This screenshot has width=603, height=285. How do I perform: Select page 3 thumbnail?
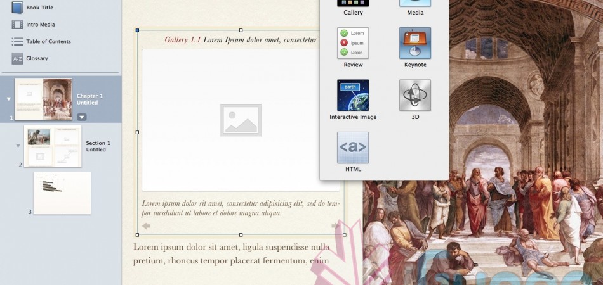pos(62,193)
